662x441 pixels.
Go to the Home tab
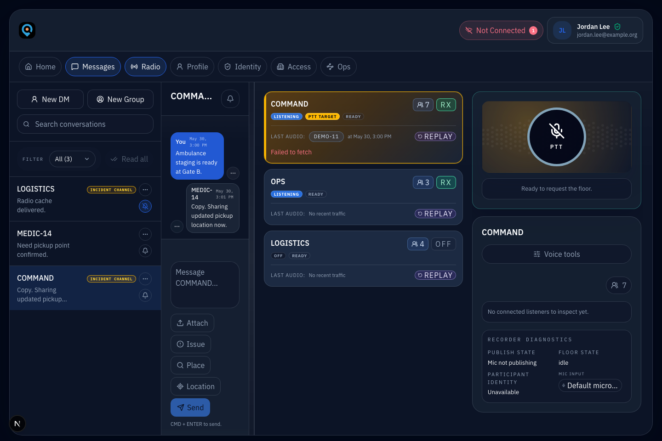coord(40,67)
